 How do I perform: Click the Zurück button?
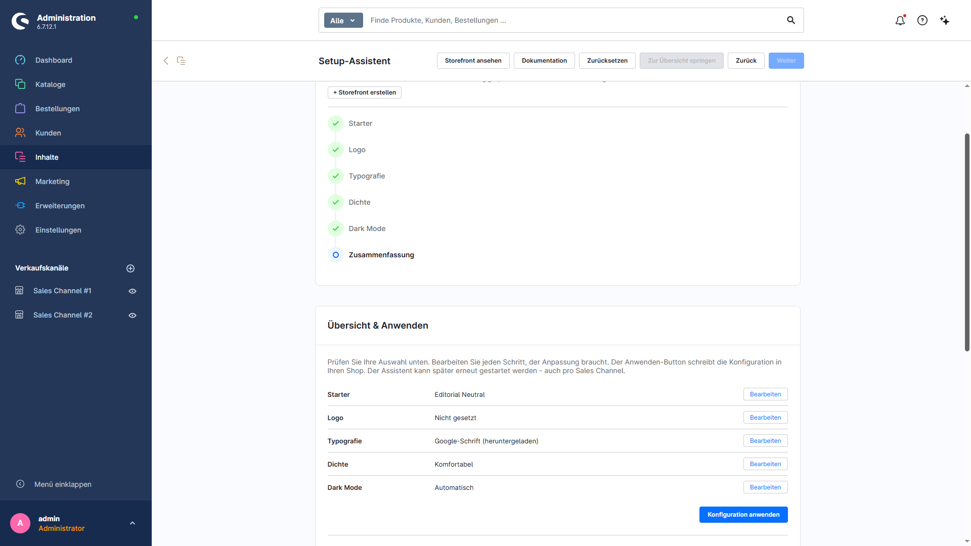746,61
